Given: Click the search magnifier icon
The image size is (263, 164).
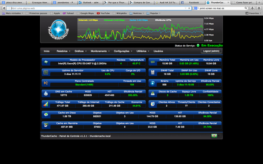Looking at the screenshot, I should (246, 8).
